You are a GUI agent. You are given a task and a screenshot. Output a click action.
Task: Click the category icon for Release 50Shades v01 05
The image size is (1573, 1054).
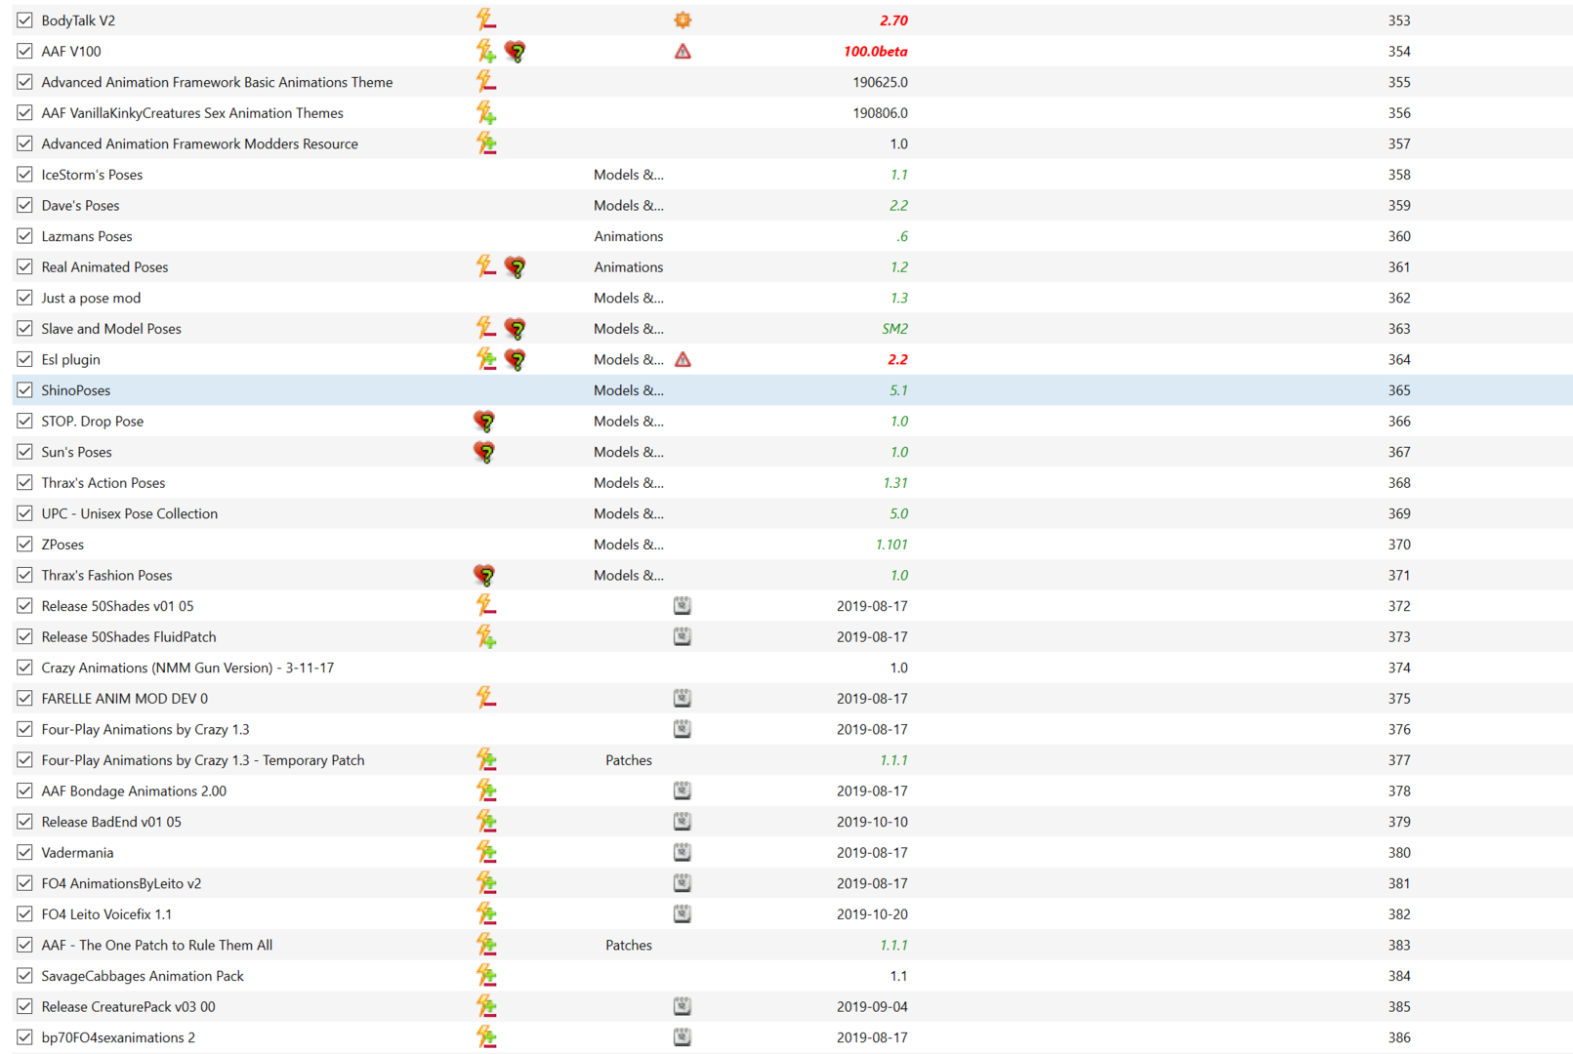pos(683,605)
